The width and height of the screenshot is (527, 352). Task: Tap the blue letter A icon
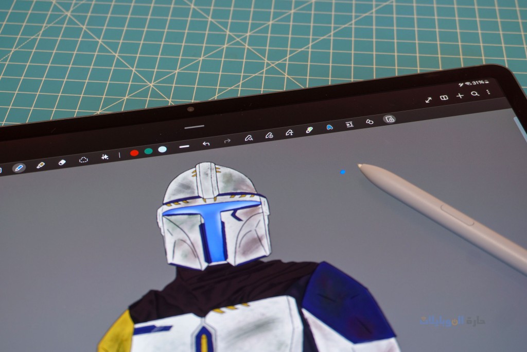330,127
